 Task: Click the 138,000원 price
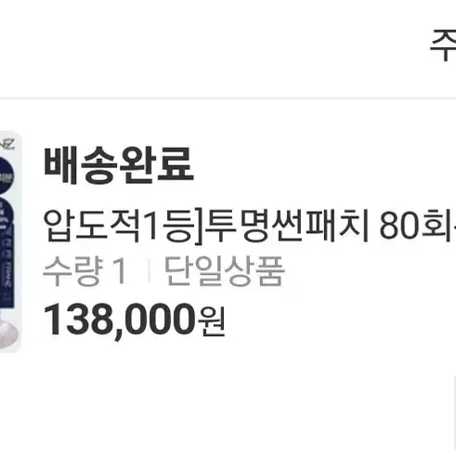[x=134, y=319]
